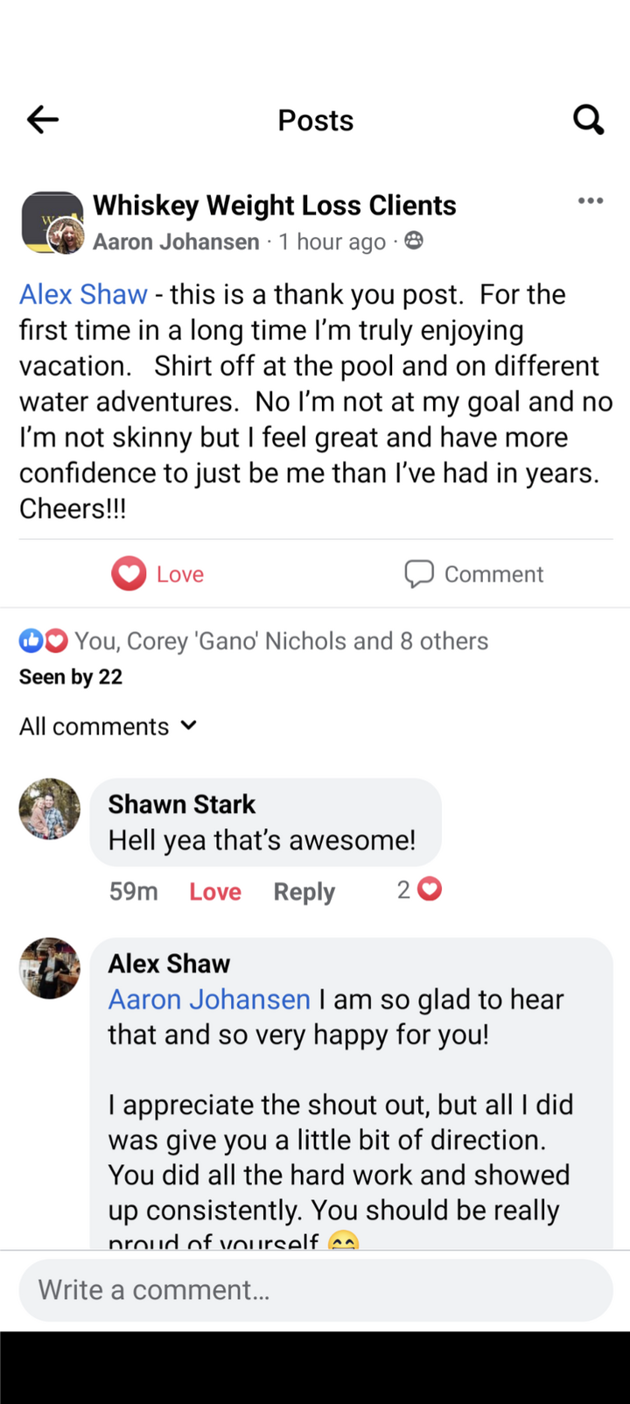View Shawn Stark's profile picture
Image resolution: width=630 pixels, height=1404 pixels.
(x=50, y=809)
